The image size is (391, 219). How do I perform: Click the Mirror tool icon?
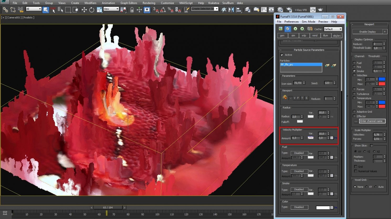click(x=231, y=10)
